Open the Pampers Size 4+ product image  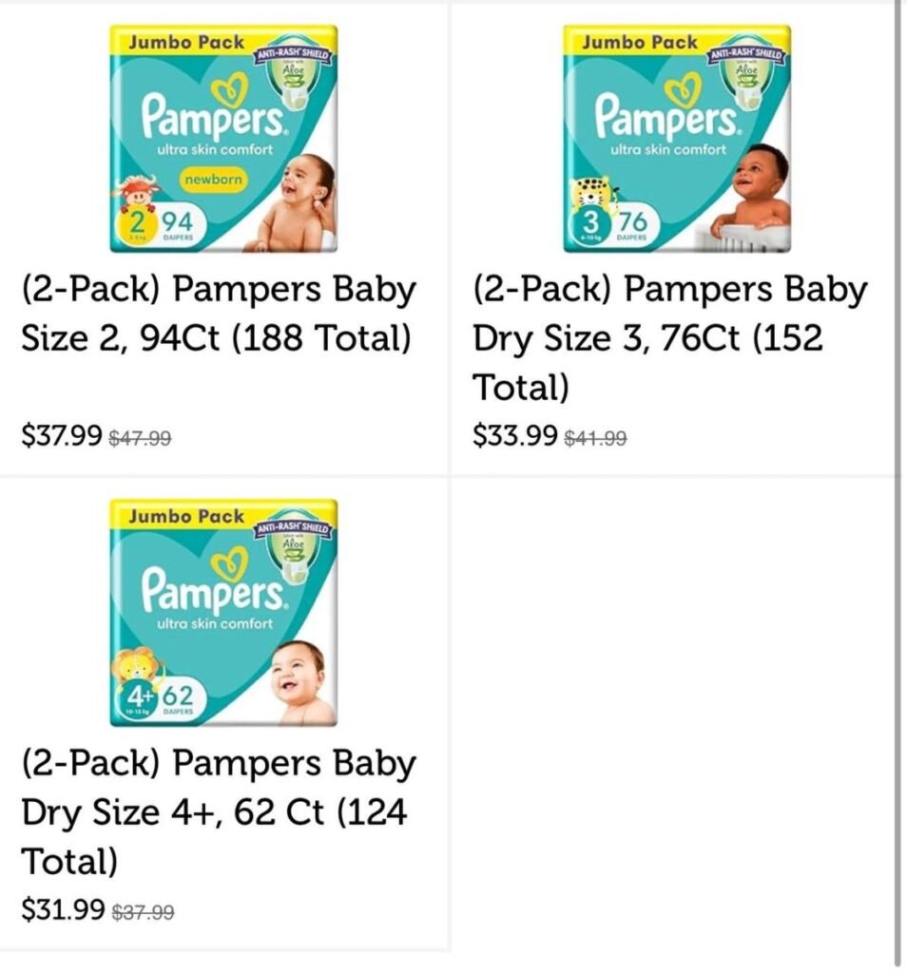(223, 613)
